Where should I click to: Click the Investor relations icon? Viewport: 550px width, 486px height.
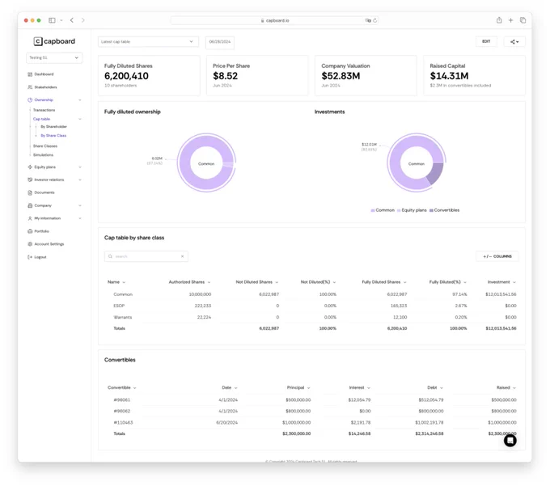point(30,180)
